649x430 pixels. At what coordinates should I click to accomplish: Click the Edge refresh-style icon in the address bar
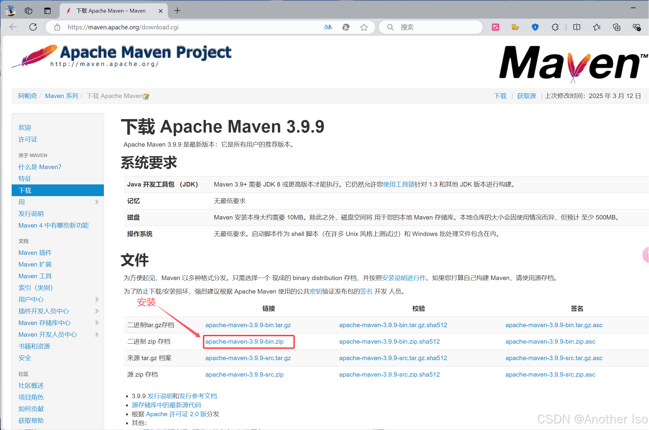(x=346, y=27)
